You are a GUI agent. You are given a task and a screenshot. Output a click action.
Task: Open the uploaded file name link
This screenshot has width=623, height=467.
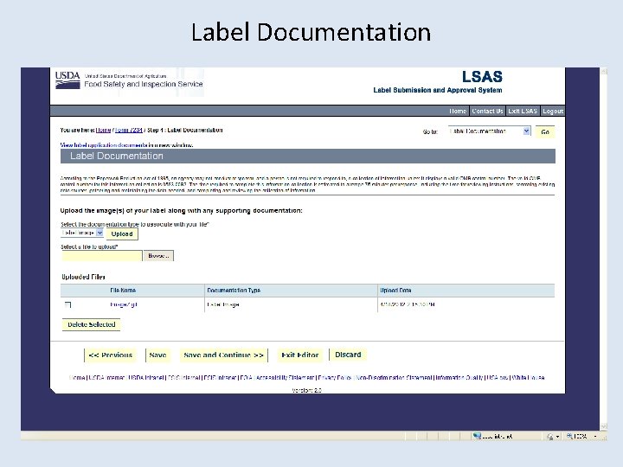(x=124, y=304)
